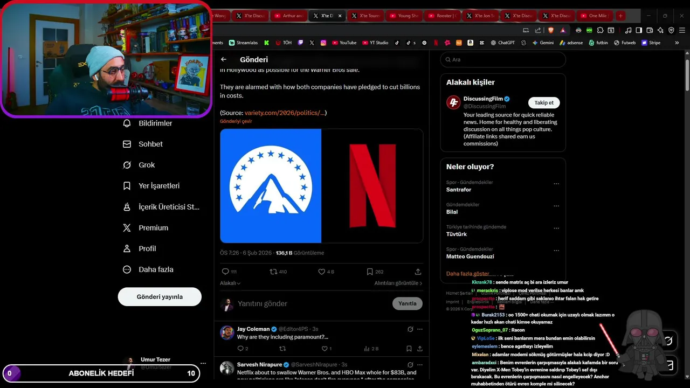Open İçerik Üreticisi Stüdyosu sidebar item

(x=161, y=207)
